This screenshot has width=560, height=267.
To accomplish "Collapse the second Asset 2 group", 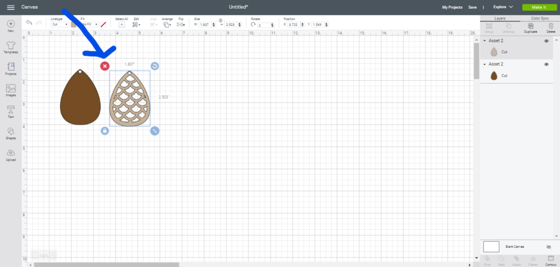I will point(485,64).
